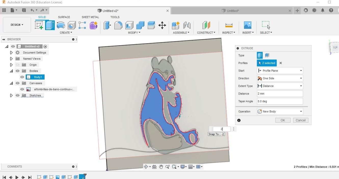Open the notifications bell
Image resolution: width=339 pixels, height=179 pixels.
tap(323, 10)
